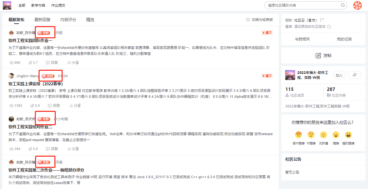Open post 软件工程实践第二次作业——编程部分评分
The width and height of the screenshot is (368, 189).
pos(46,170)
